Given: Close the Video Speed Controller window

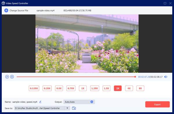Looking at the screenshot, I should [x=170, y=3].
